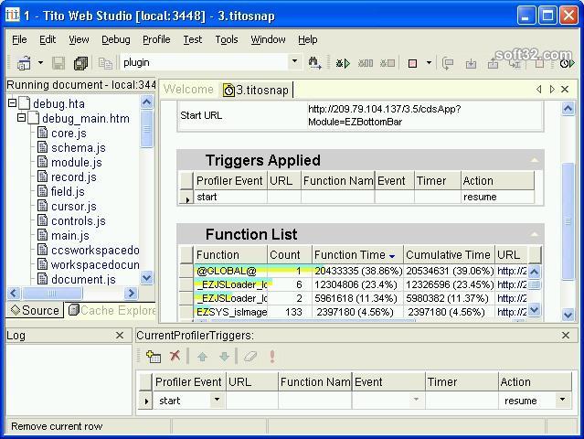
Task: Open the dropdown arrow beside the open icon
Action: (x=40, y=62)
